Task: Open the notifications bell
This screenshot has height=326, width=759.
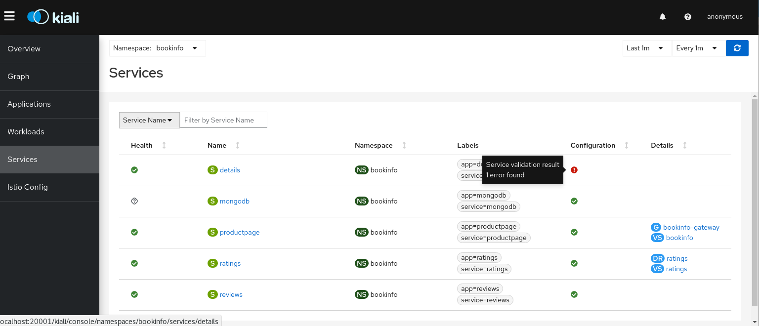Action: (x=663, y=17)
